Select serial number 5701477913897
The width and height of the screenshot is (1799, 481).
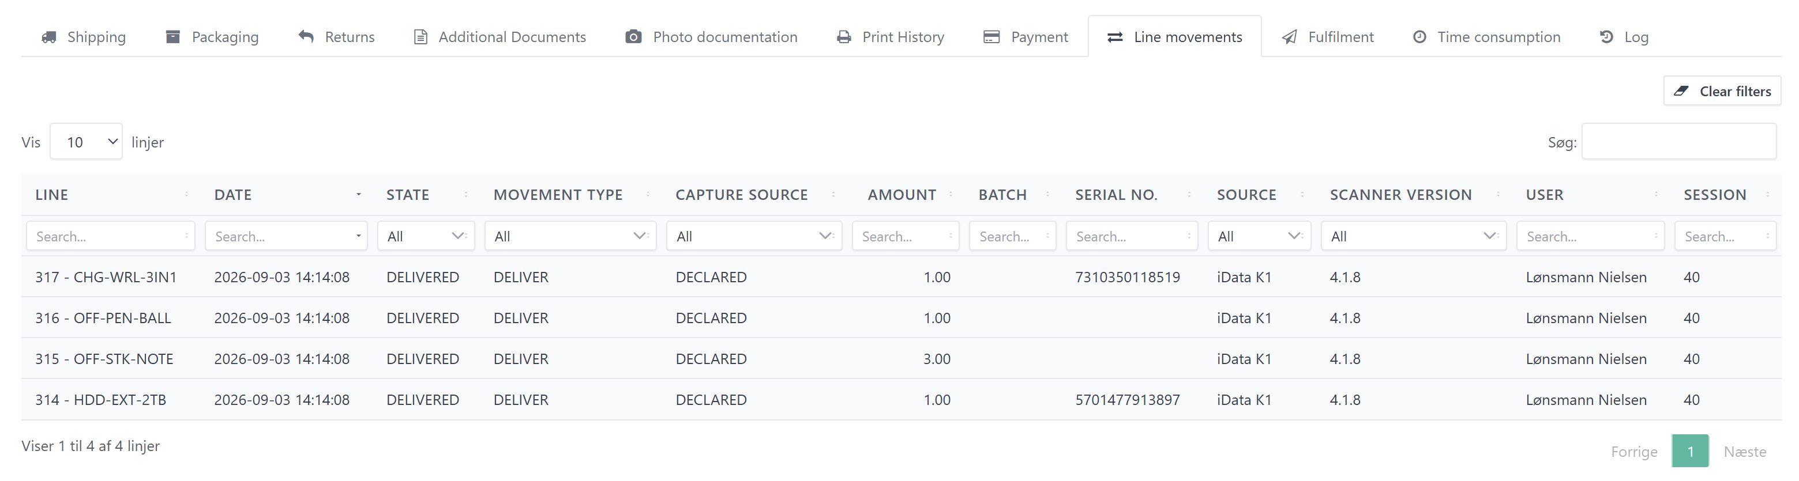tap(1128, 399)
